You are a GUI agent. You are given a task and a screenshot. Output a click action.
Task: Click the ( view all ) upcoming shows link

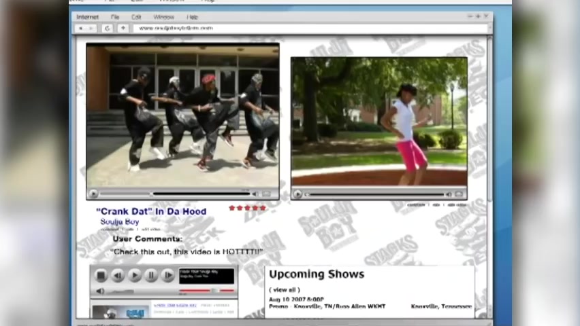click(285, 290)
